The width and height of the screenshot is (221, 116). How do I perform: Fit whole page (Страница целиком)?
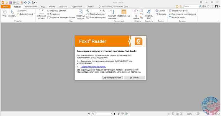[x=57, y=11]
